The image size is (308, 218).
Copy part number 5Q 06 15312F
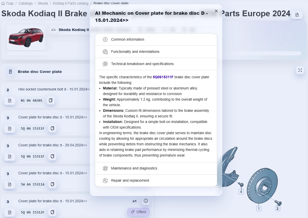click(52, 212)
